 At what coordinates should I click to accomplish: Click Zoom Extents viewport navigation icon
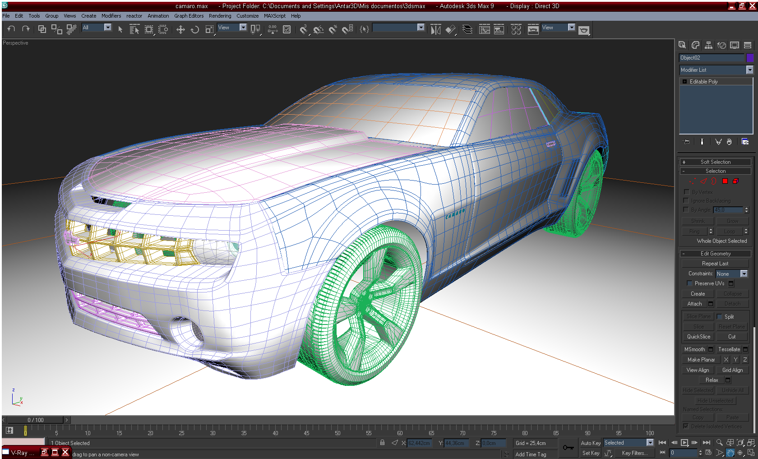[740, 442]
